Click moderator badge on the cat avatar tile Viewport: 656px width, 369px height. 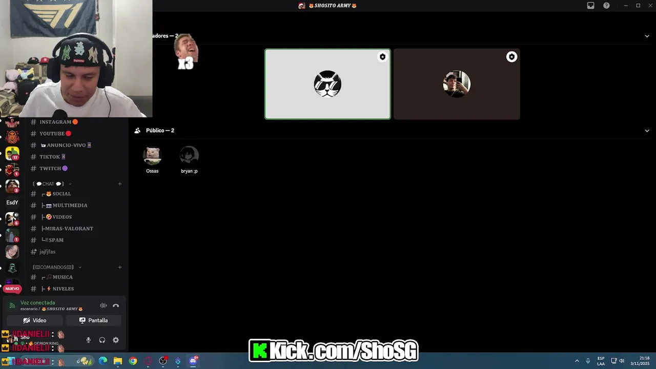(x=382, y=57)
